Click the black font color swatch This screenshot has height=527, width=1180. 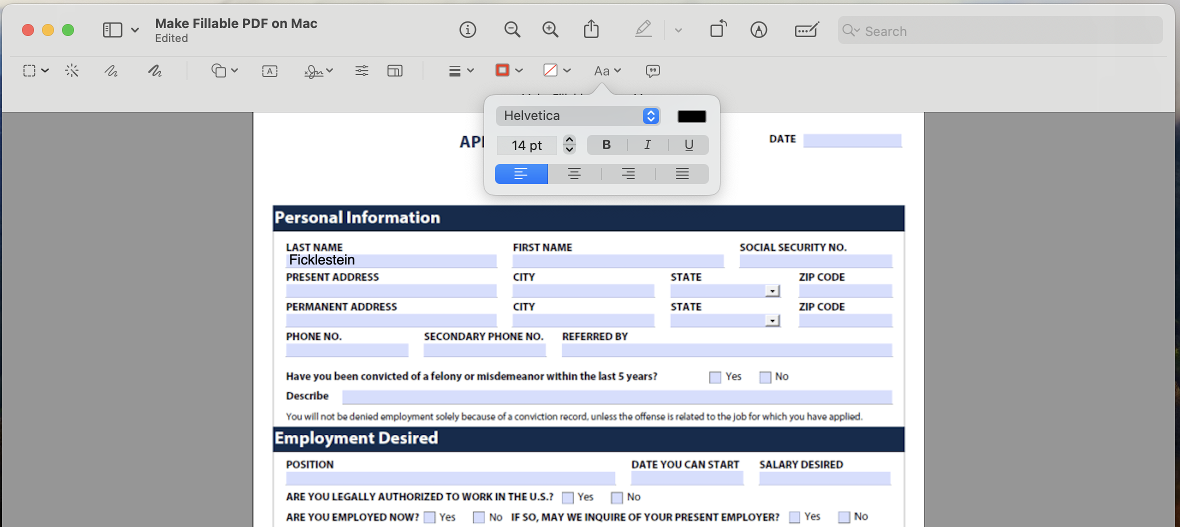pyautogui.click(x=692, y=115)
